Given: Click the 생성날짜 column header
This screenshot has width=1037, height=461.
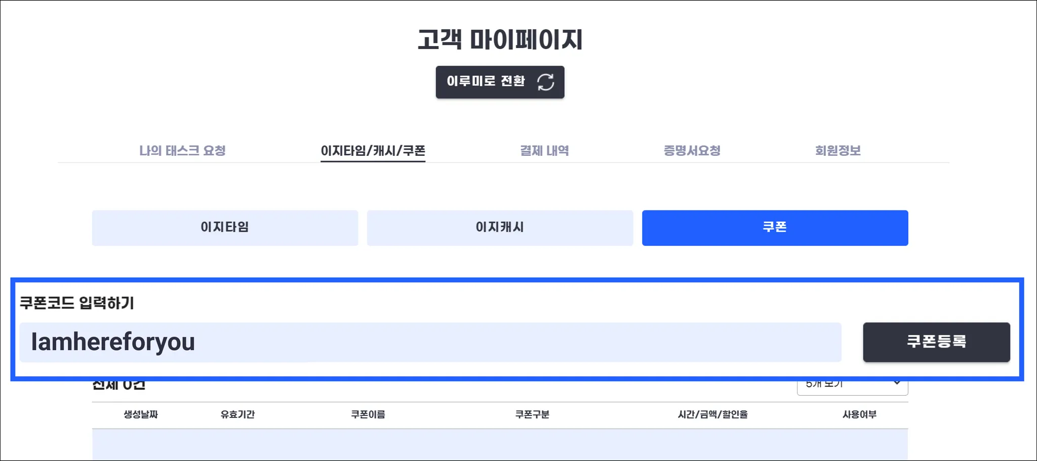Looking at the screenshot, I should click(x=141, y=414).
